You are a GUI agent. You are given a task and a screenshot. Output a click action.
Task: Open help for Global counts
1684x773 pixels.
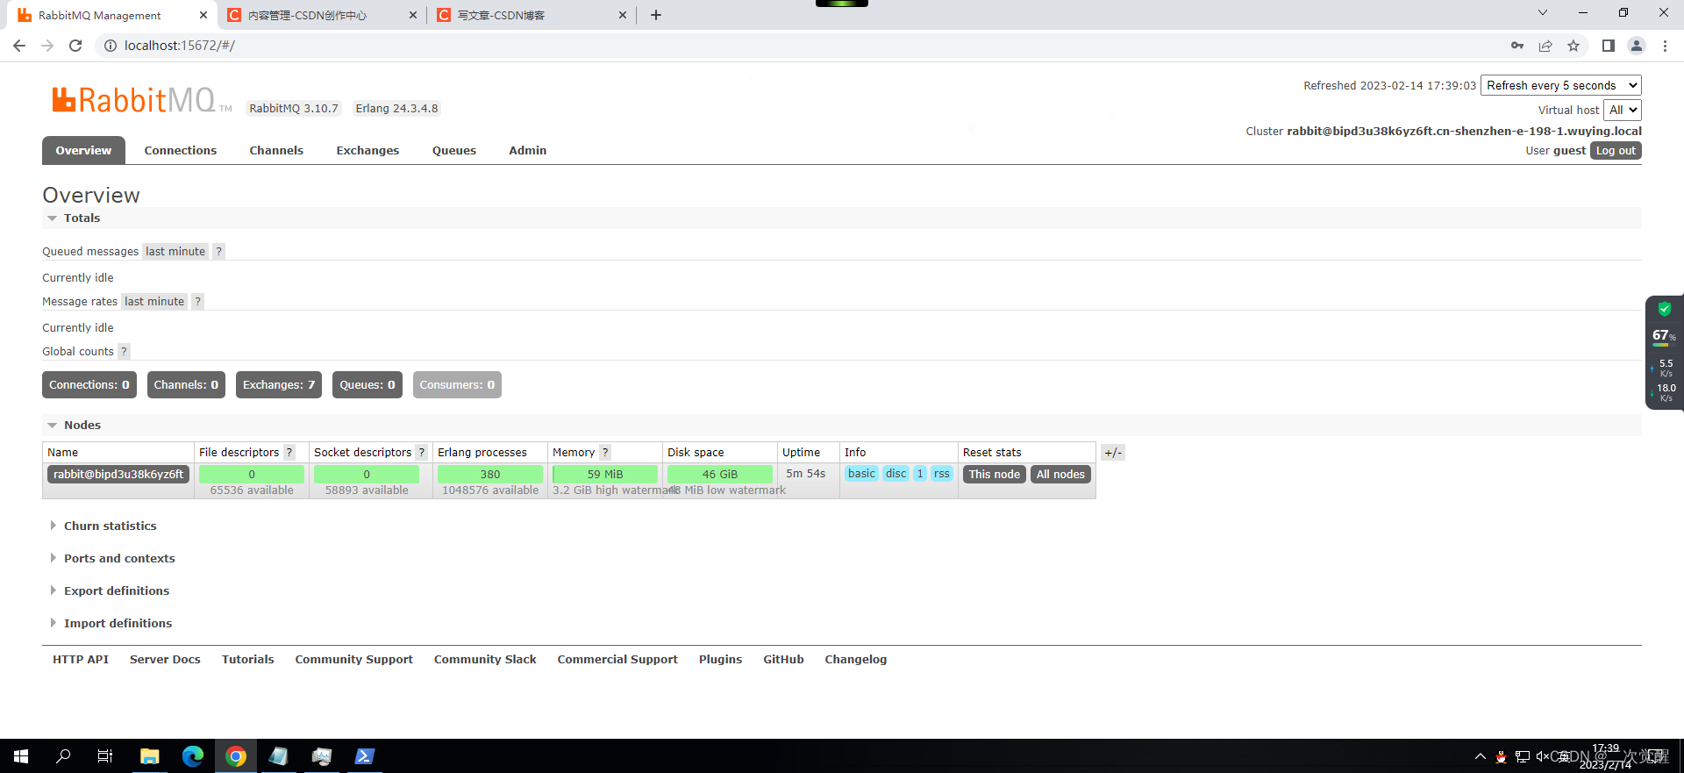point(125,351)
